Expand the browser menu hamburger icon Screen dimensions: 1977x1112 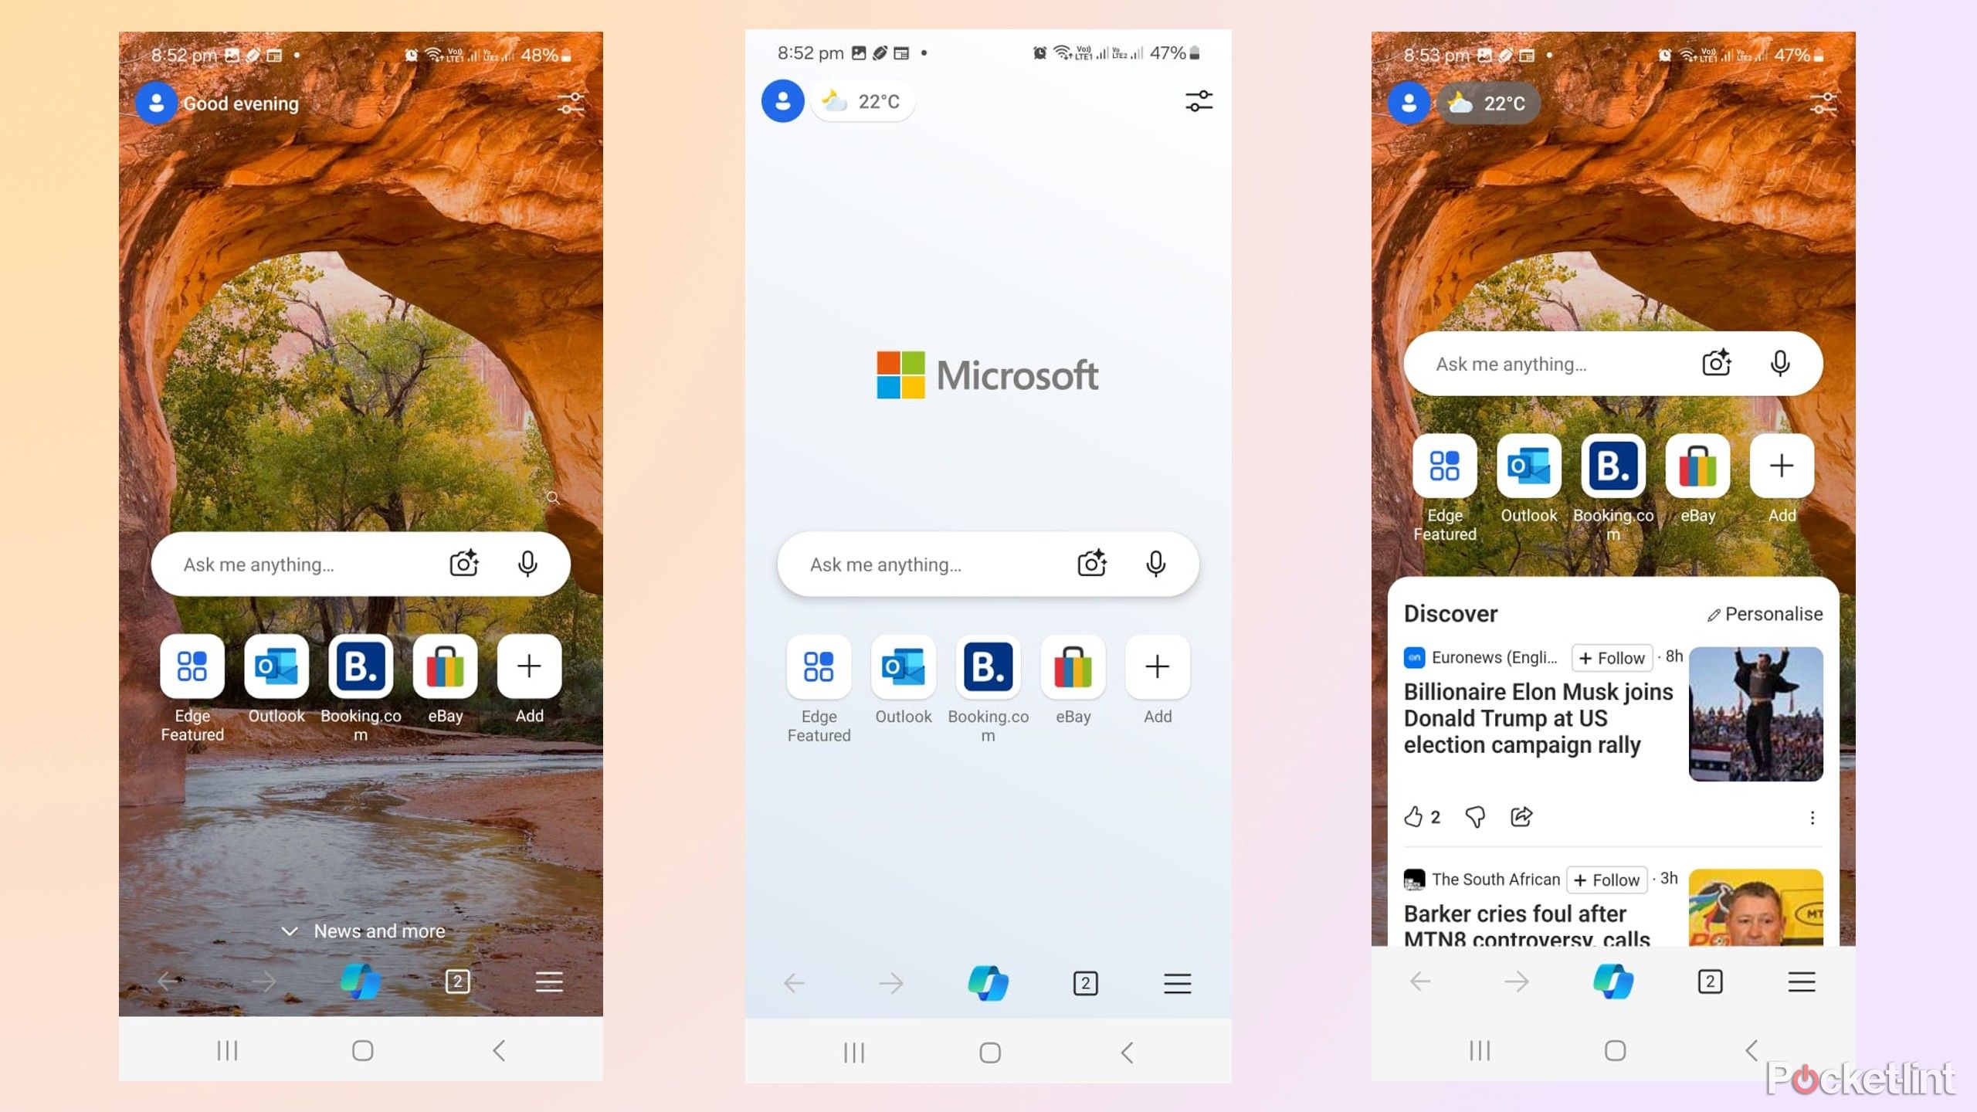point(1176,983)
